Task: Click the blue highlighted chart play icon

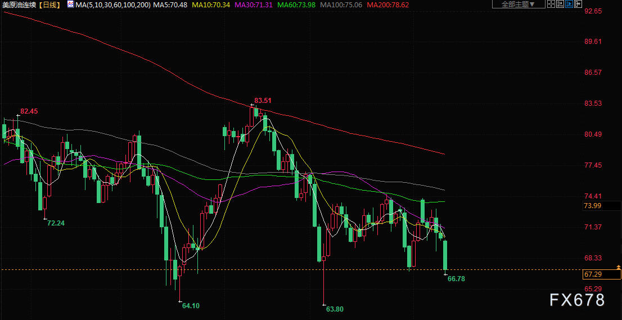Action: coord(569,4)
